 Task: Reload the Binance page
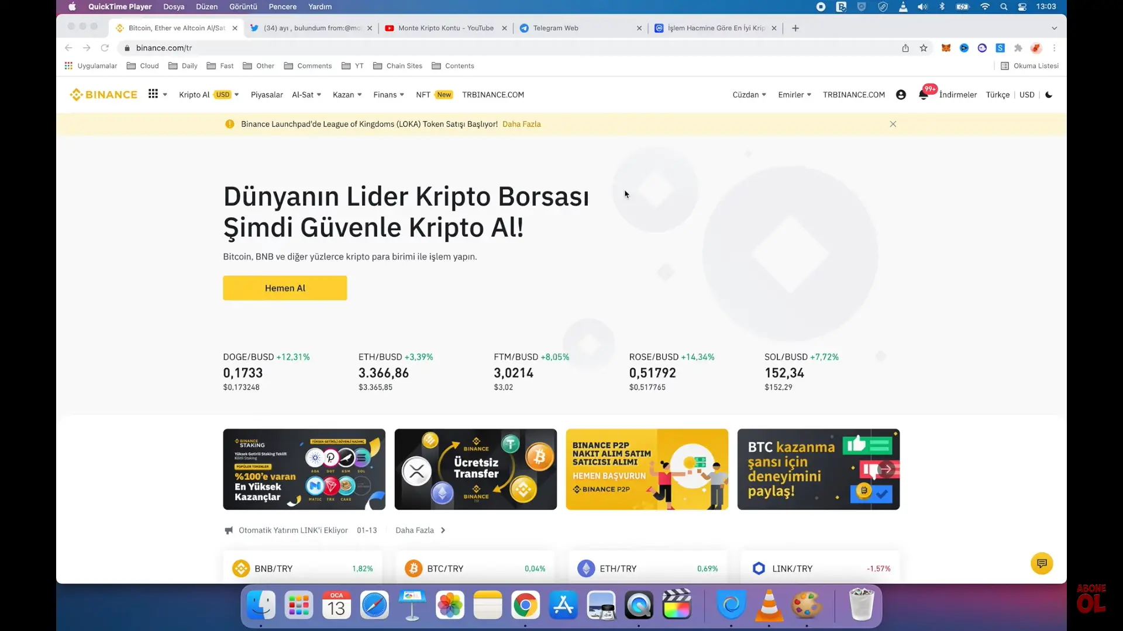pos(105,48)
